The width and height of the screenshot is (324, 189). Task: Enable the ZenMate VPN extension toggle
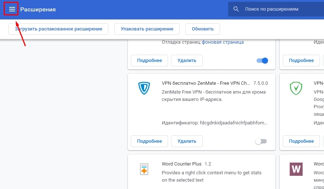point(261,141)
